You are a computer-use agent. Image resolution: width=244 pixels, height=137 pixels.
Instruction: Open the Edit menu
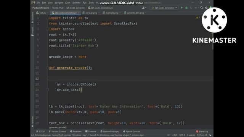coord(44,3)
